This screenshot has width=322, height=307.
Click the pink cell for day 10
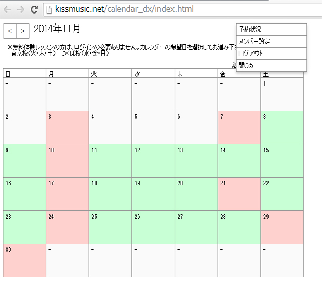[x=68, y=161]
